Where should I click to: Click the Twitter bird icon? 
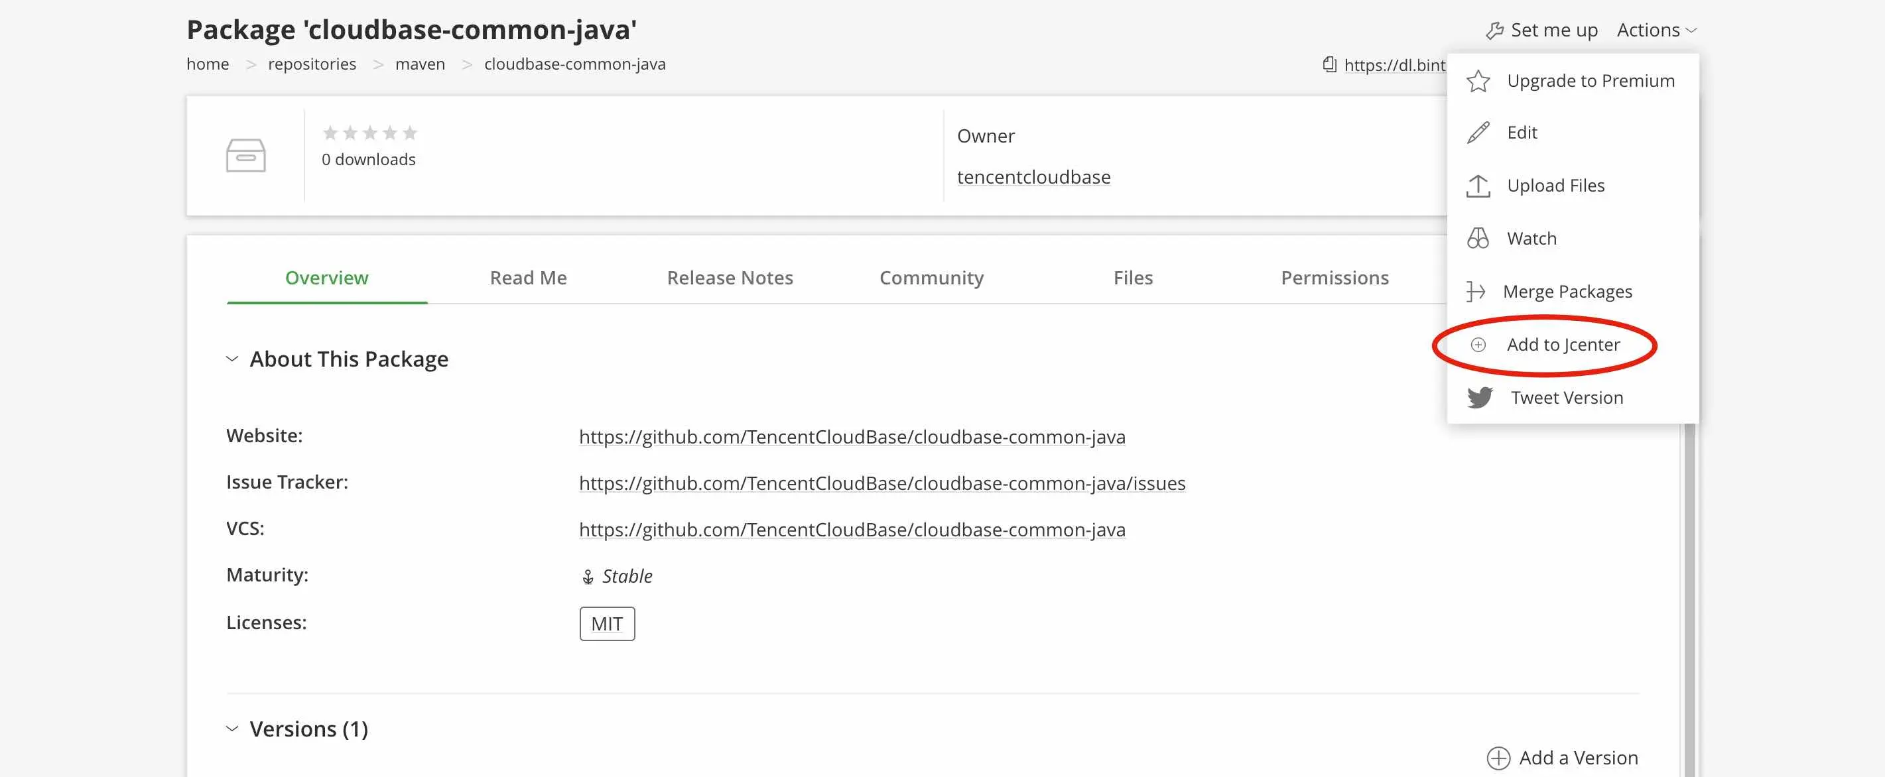click(1480, 397)
